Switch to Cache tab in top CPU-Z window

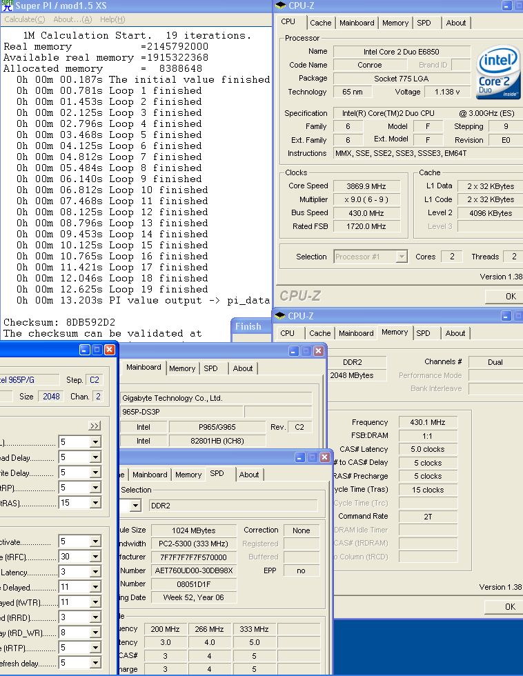[320, 23]
